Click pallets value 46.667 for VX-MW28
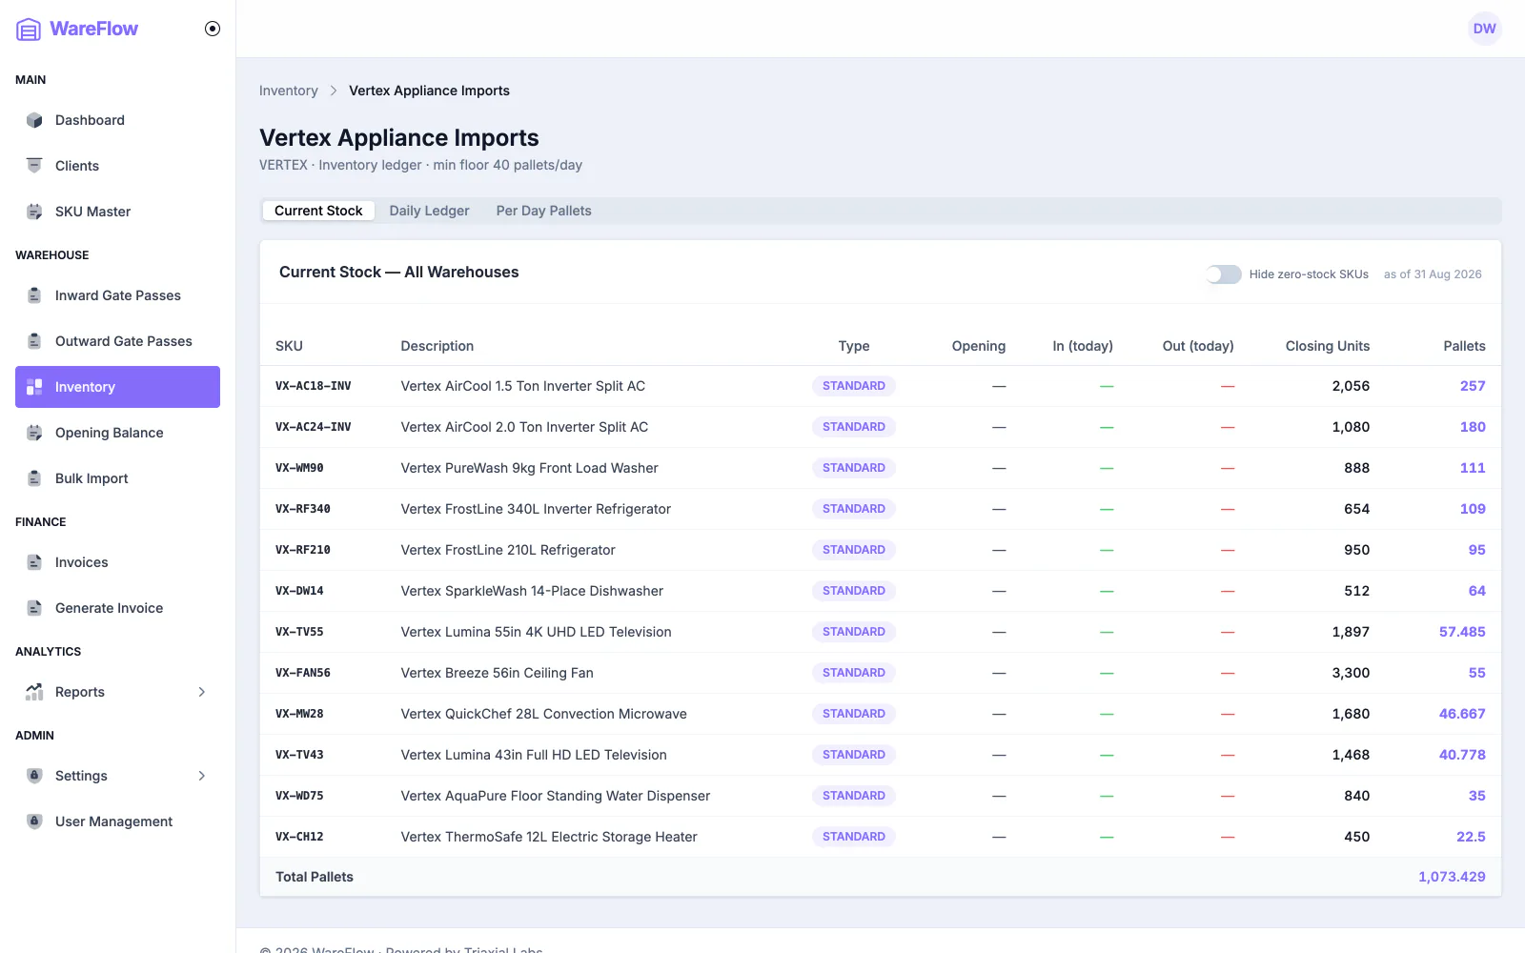The height and width of the screenshot is (953, 1525). point(1462,714)
